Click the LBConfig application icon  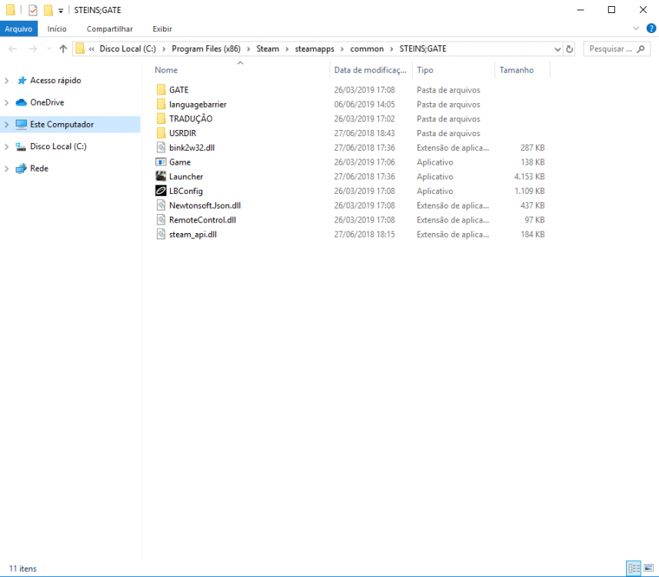pos(161,191)
